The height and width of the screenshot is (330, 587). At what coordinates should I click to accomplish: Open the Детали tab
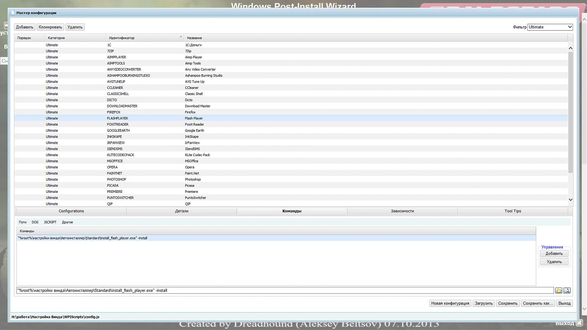(x=181, y=211)
